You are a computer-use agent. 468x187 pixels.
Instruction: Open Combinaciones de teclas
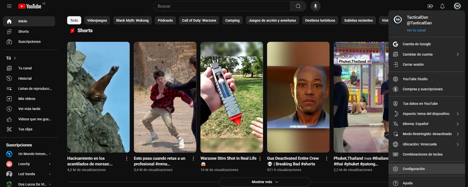(427, 154)
